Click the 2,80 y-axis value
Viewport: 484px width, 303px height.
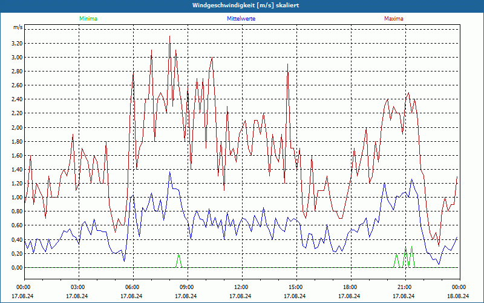[x=17, y=72]
